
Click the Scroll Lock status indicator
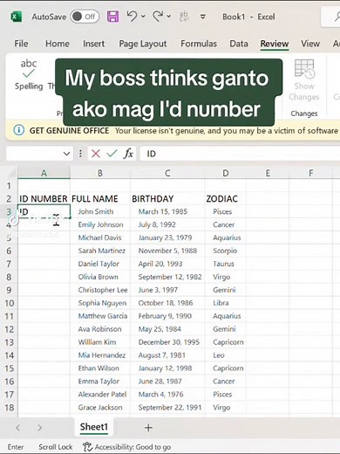(55, 447)
